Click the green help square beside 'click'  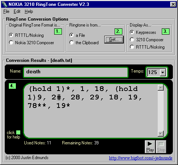[18, 133]
